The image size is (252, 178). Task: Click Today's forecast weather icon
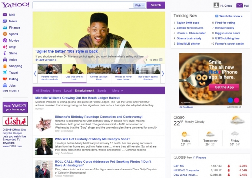[185, 134]
